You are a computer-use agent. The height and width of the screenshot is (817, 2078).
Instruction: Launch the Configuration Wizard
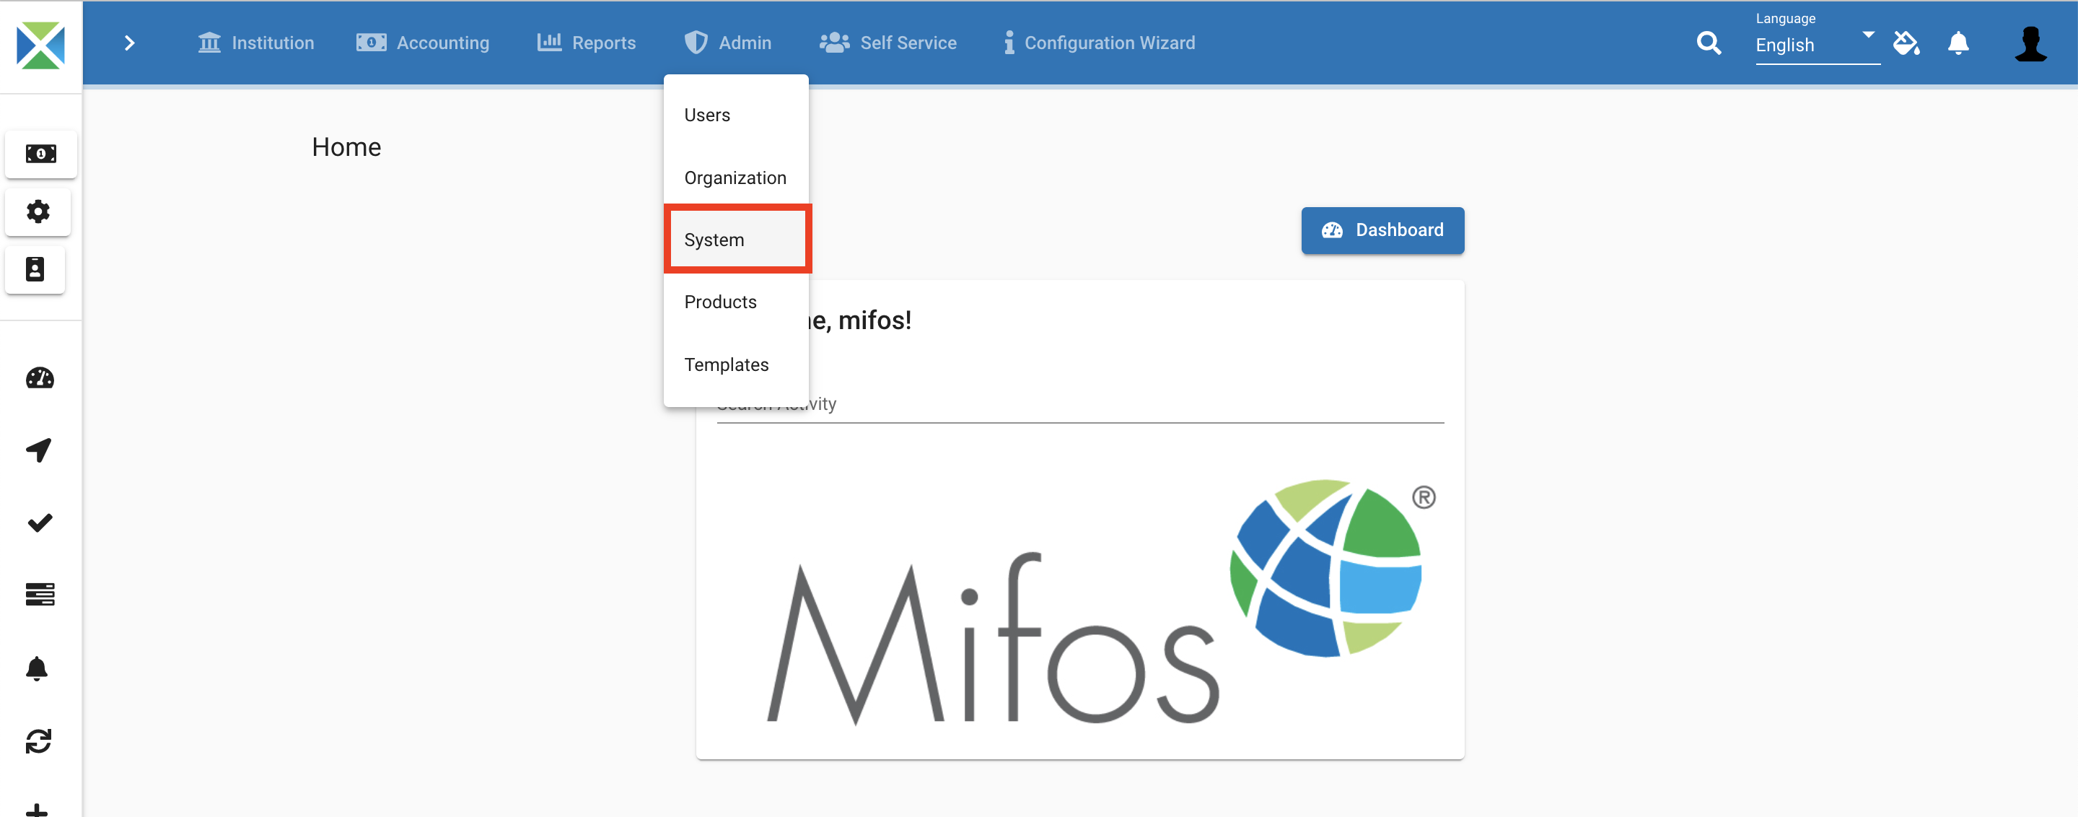coord(1099,43)
